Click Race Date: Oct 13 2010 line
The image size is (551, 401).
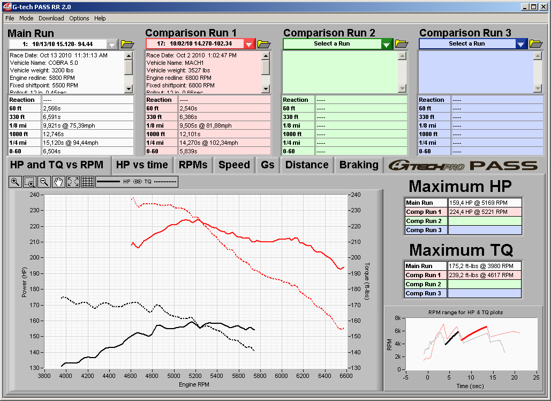pos(59,56)
